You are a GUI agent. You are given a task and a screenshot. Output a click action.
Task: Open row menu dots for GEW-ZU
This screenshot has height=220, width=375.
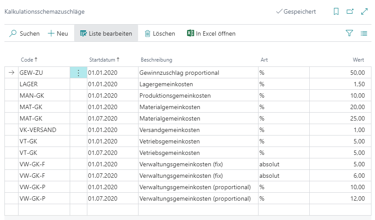tap(79, 73)
